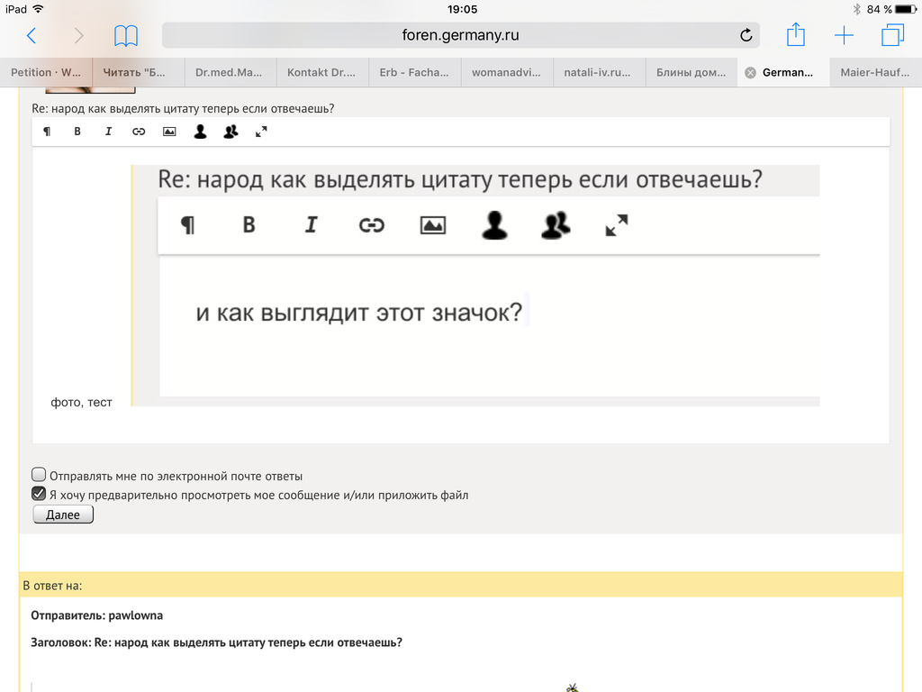The image size is (922, 692).
Task: Click the two-person group icon in editor toolbar
Action: point(230,132)
